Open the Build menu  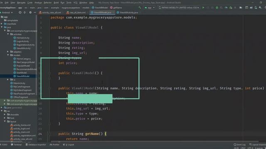56,2
